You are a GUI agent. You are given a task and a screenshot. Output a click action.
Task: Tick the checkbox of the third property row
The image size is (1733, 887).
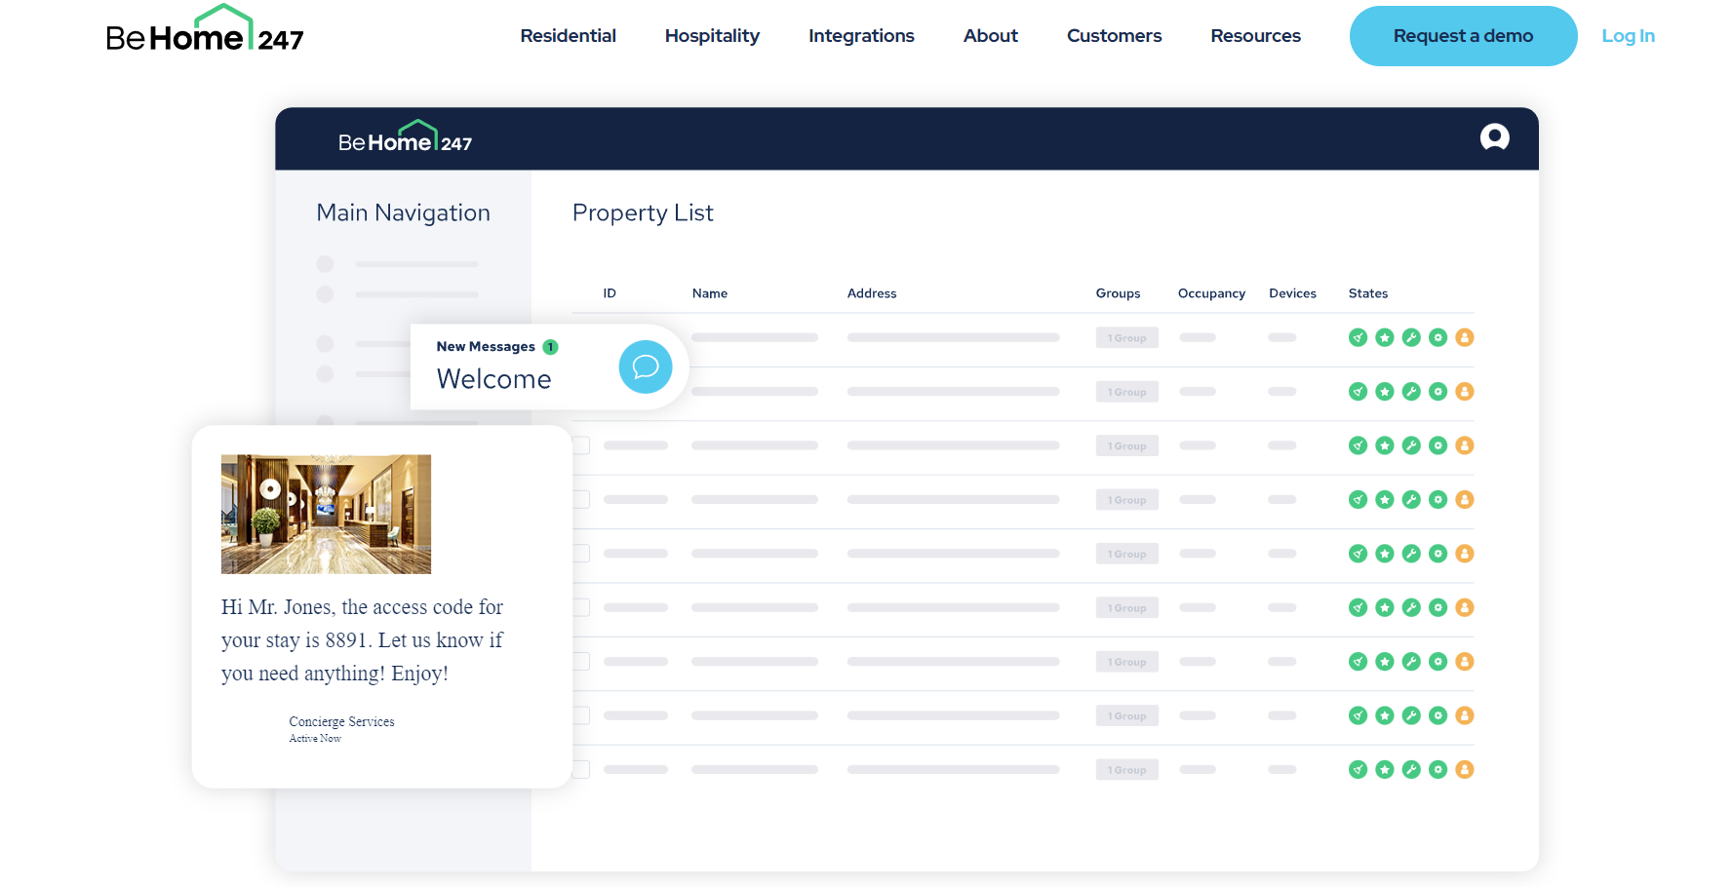581,445
